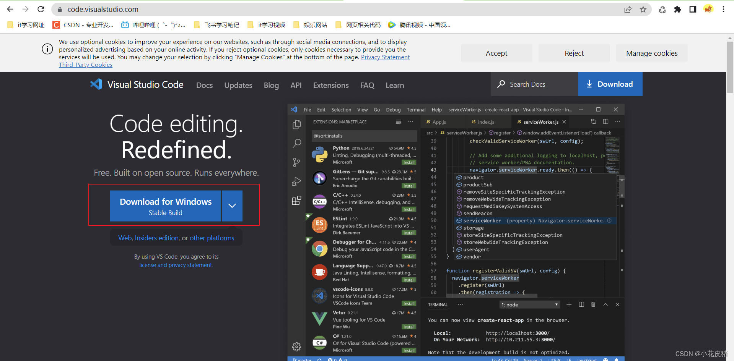Image resolution: width=734 pixels, height=361 pixels.
Task: Maximize terminal panel with the up chevron
Action: tap(605, 304)
